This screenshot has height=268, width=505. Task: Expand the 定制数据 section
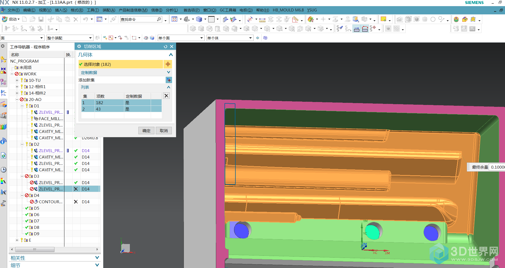(169, 72)
